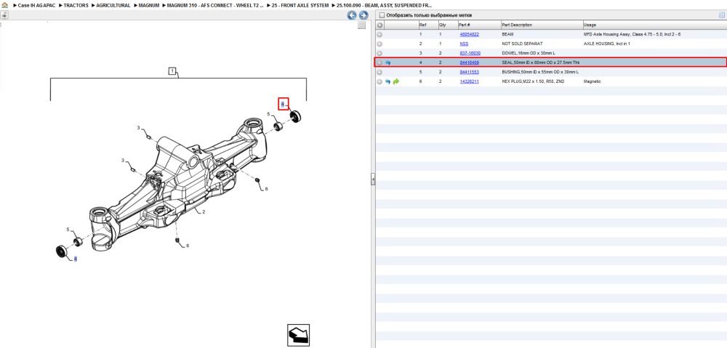The image size is (727, 348).
Task: Click the circle add icon for DOWEL row
Action: click(x=379, y=53)
